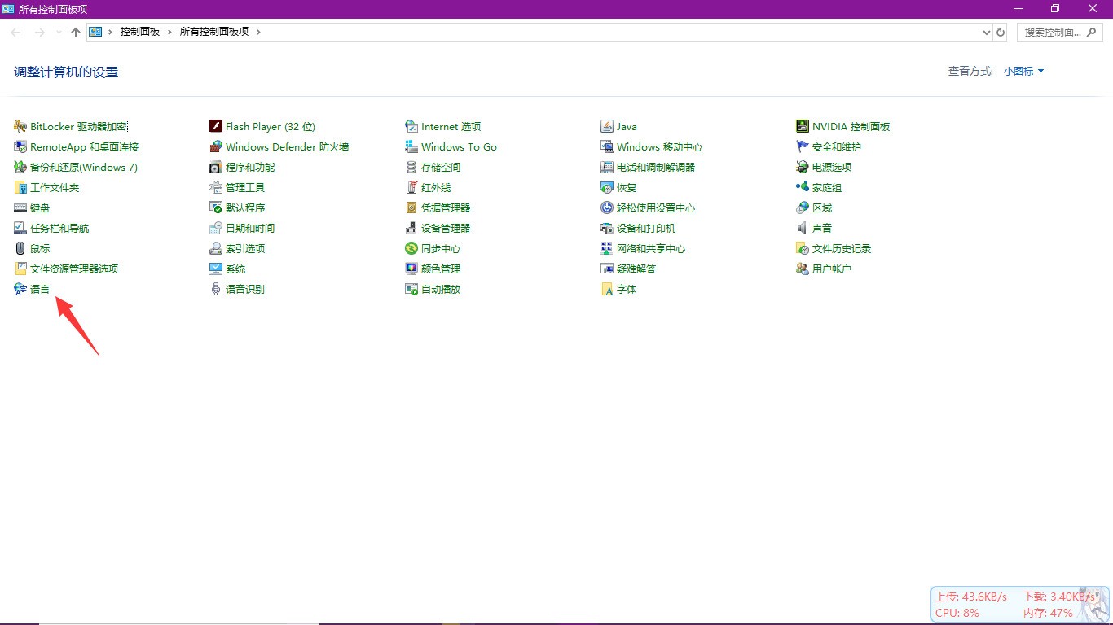Select the 所有控制面板项 breadcrumb item
Image resolution: width=1113 pixels, height=625 pixels.
pos(214,32)
